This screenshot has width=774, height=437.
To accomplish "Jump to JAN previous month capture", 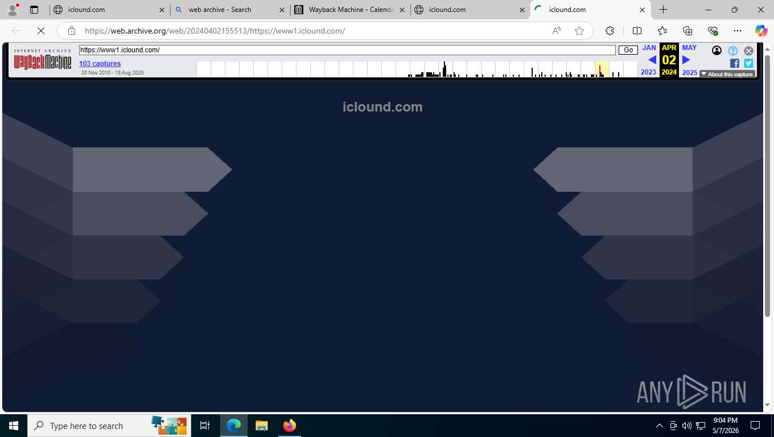I will [x=649, y=48].
